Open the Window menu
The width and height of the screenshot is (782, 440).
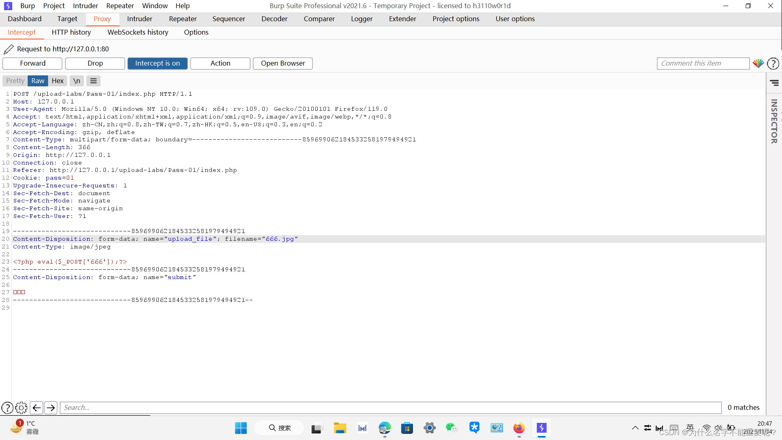tap(155, 6)
